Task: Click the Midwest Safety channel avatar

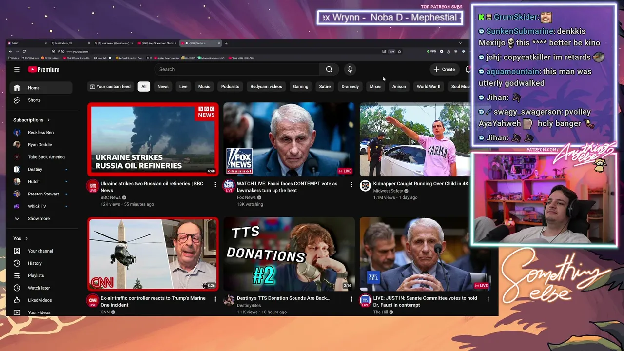Action: tap(365, 186)
